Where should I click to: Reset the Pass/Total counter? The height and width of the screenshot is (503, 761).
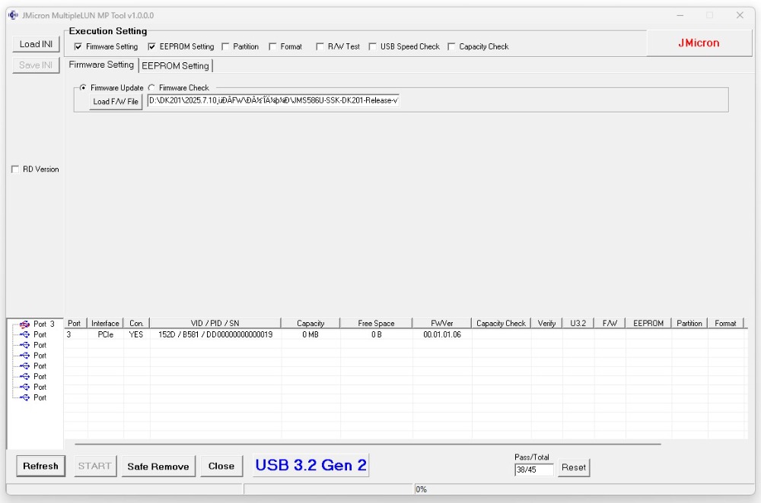[x=573, y=468]
